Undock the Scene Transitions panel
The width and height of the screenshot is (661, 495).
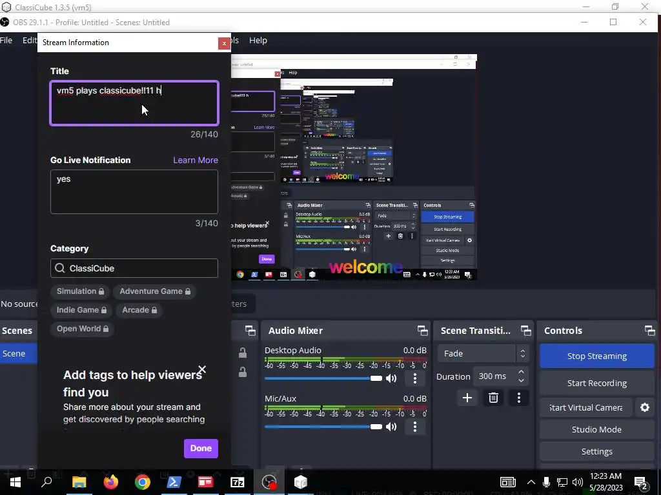[x=525, y=331]
